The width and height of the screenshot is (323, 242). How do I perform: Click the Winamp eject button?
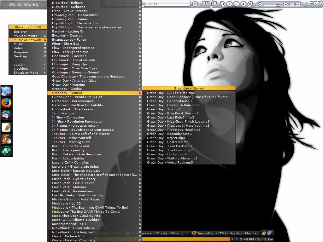tap(286, 4)
